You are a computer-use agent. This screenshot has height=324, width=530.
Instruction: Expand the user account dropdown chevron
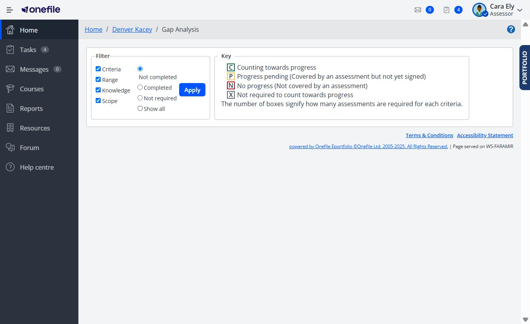point(520,10)
